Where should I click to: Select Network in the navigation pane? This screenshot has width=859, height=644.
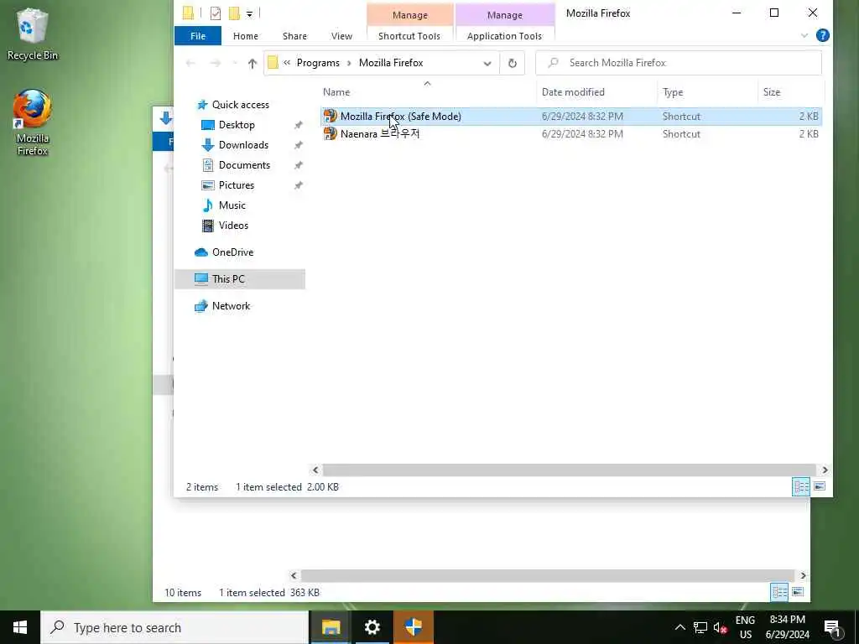point(231,306)
